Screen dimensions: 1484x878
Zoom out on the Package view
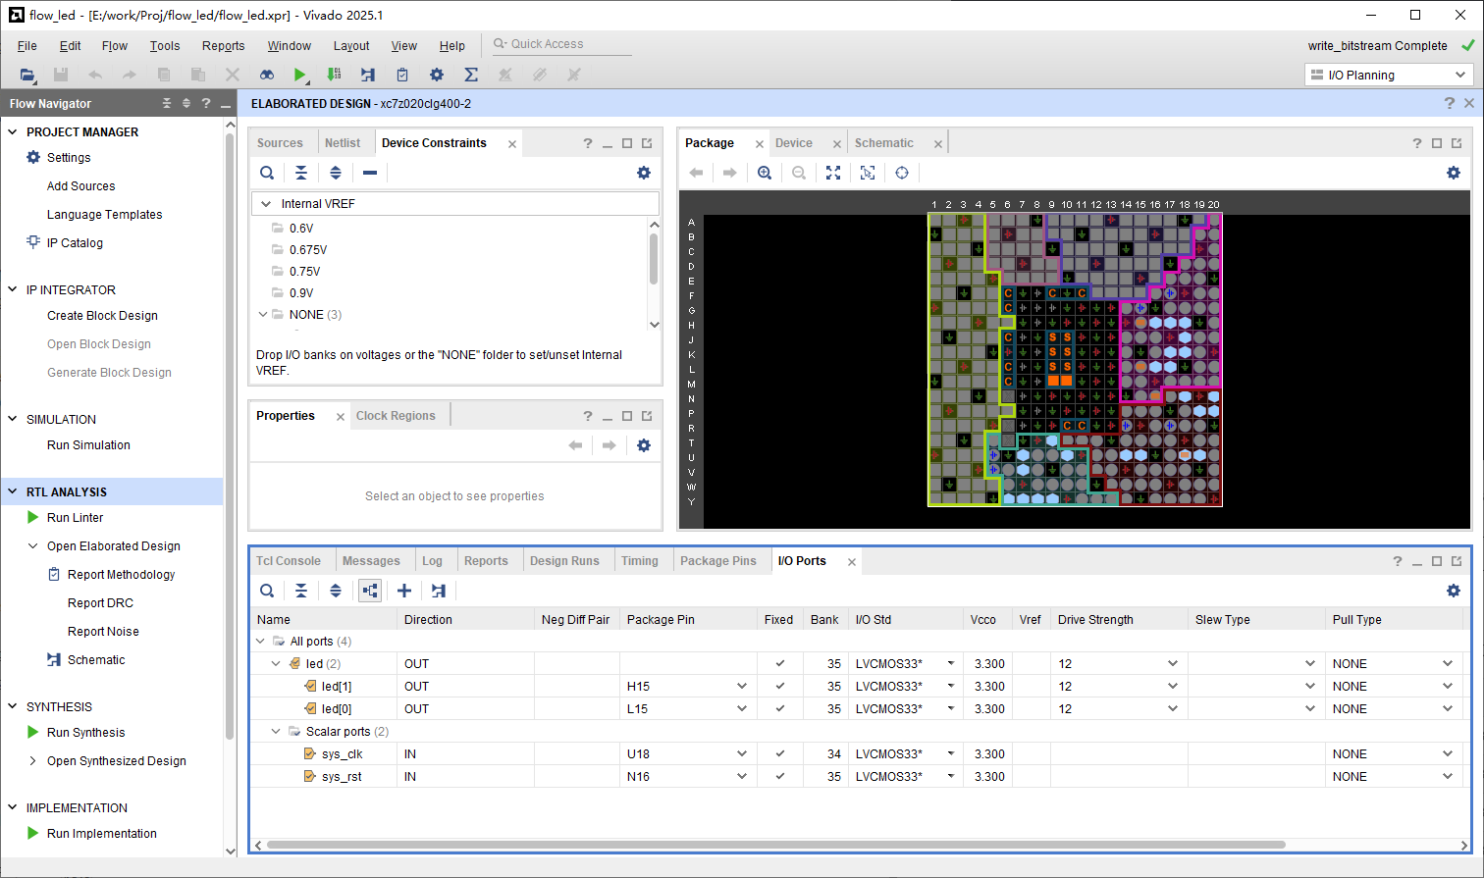799,173
